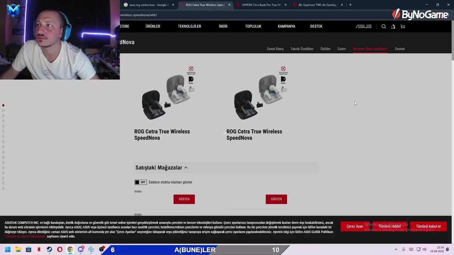The image size is (454, 255).
Task: Open the network tray icon
Action: (419, 250)
